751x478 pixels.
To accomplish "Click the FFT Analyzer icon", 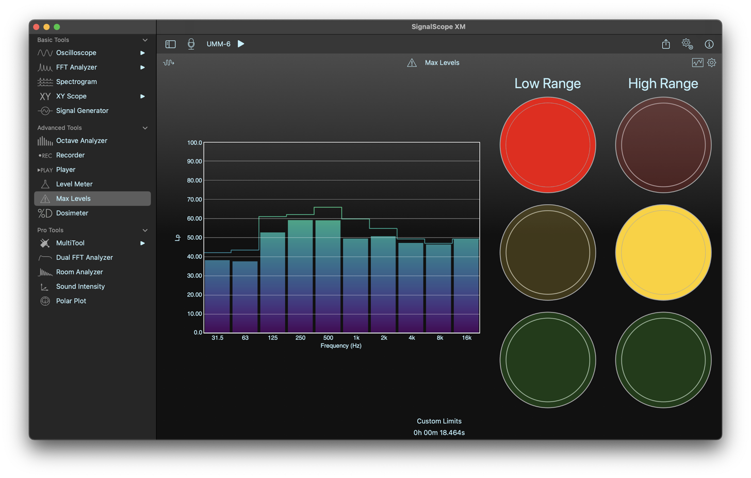I will (45, 68).
